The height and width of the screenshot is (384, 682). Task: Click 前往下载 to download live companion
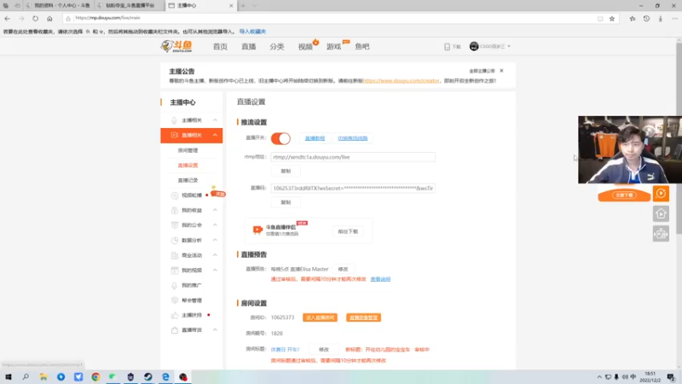tap(348, 231)
